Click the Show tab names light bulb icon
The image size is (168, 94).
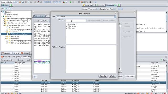point(66,2)
